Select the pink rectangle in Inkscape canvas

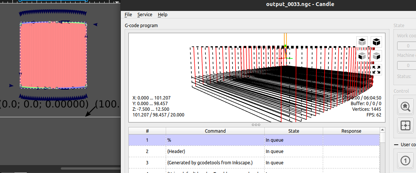point(53,55)
